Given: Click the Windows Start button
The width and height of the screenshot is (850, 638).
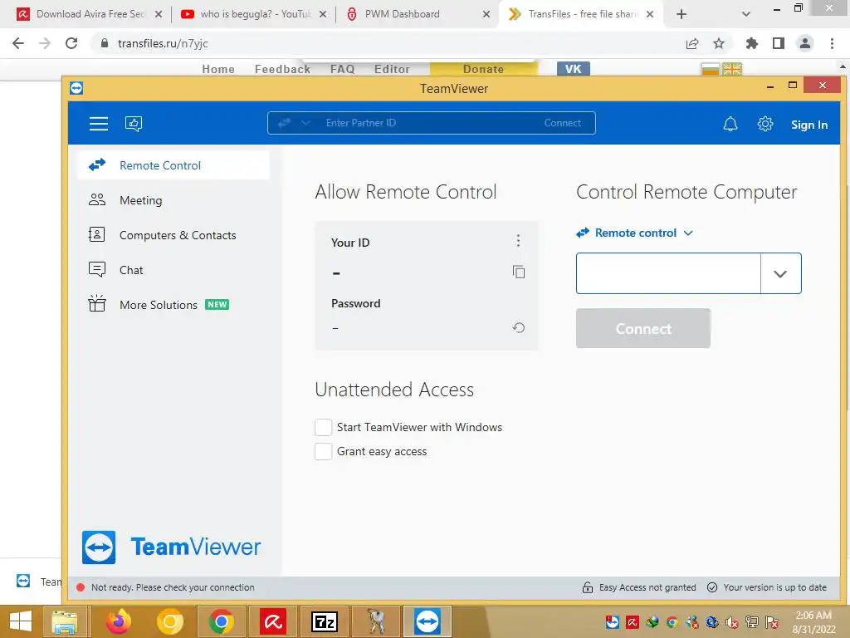Looking at the screenshot, I should point(21,621).
